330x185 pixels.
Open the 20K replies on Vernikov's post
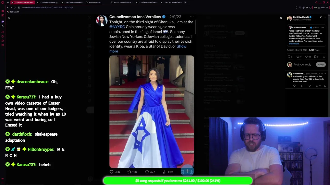click(x=115, y=172)
